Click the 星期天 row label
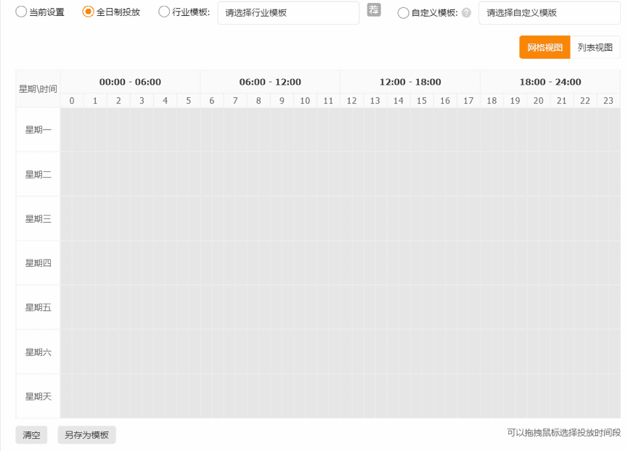This screenshot has width=628, height=451. click(38, 396)
